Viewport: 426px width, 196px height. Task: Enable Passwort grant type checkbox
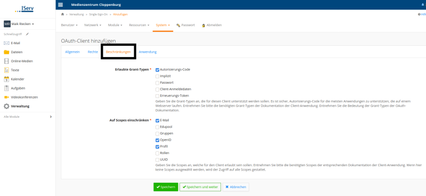(x=157, y=83)
